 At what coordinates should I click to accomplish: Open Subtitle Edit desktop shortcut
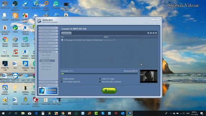point(5,5)
